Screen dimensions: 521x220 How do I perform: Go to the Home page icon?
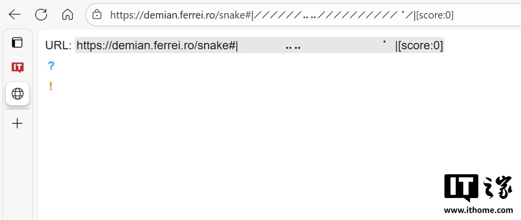(x=67, y=15)
